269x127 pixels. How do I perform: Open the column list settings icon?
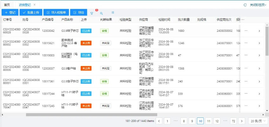[x=113, y=13]
